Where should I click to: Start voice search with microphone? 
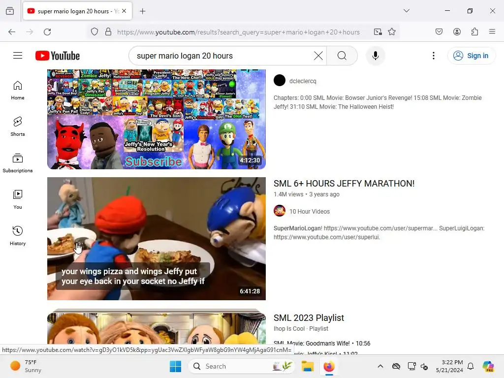click(375, 56)
